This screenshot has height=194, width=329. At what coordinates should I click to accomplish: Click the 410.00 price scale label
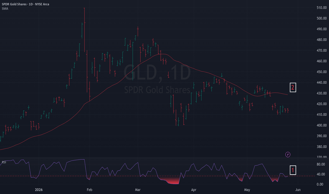pyautogui.click(x=322, y=115)
